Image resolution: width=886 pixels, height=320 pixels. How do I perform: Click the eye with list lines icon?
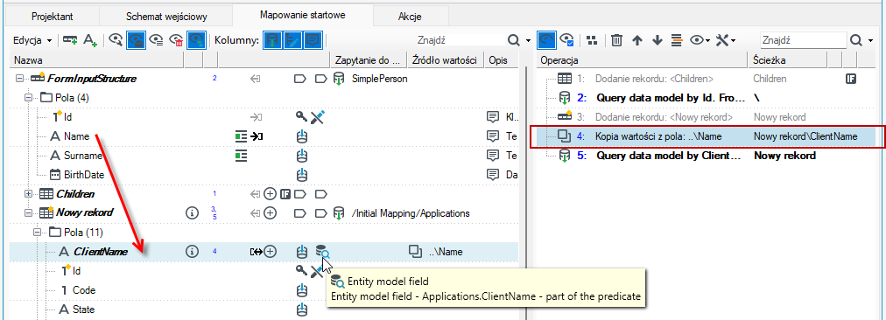(156, 40)
